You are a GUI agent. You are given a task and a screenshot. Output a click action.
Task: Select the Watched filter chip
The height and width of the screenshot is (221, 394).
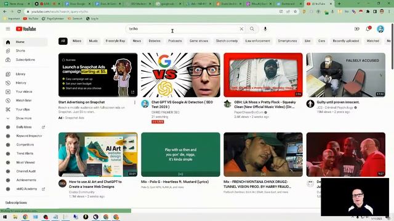[x=373, y=41]
